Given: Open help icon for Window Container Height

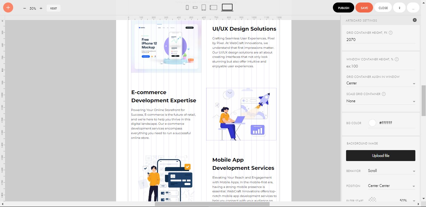Looking at the screenshot, I should coord(397,59).
